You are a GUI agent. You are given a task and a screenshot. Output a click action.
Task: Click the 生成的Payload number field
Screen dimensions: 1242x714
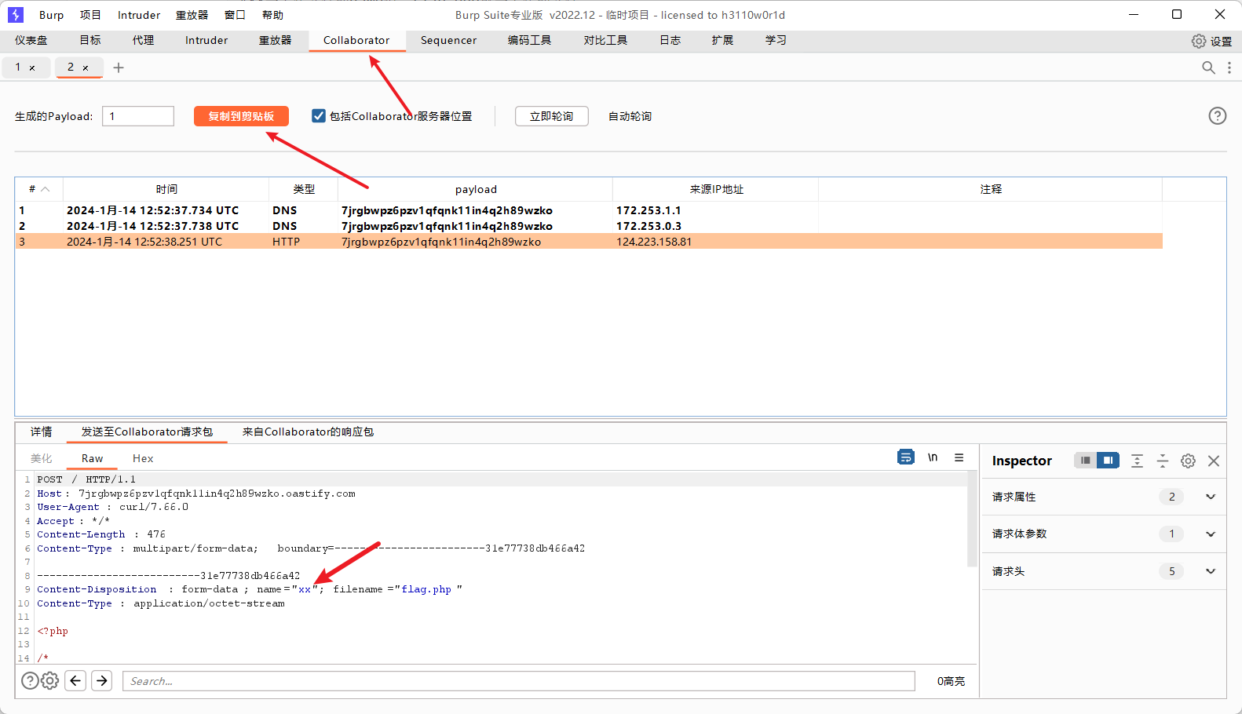[x=138, y=116]
